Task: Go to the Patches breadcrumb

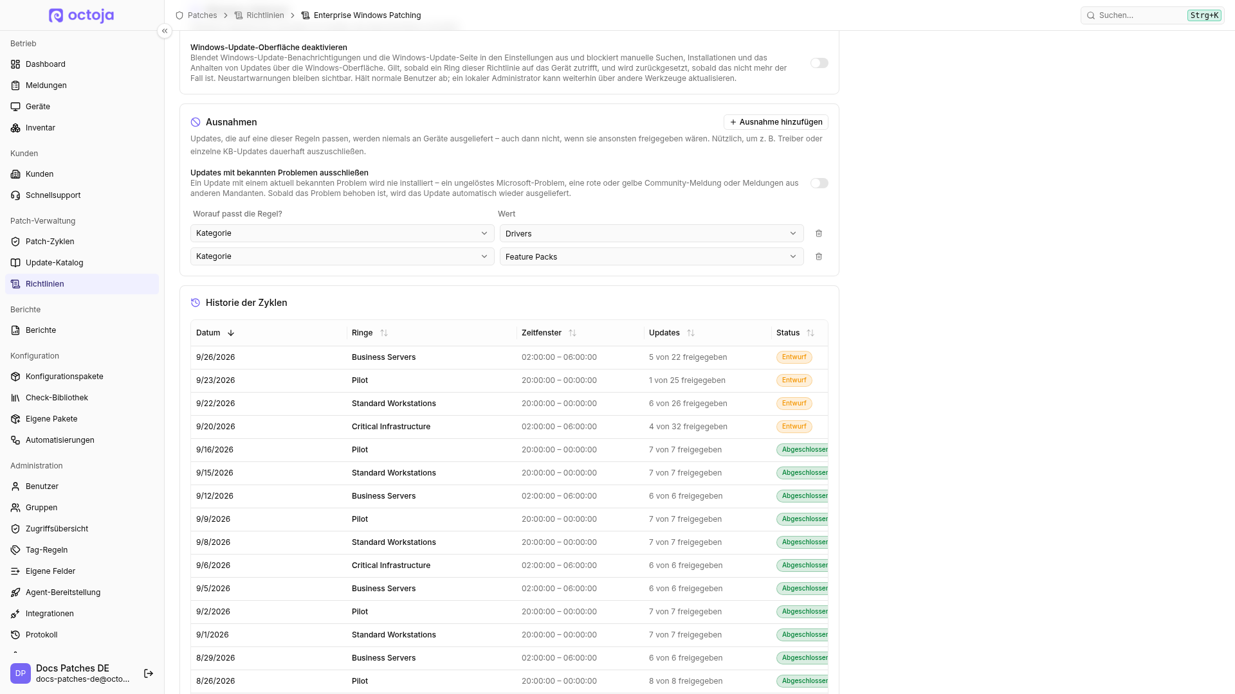Action: 196,15
